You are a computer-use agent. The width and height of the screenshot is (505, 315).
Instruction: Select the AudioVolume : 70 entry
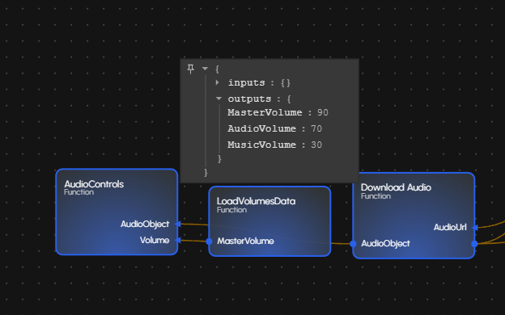point(274,128)
